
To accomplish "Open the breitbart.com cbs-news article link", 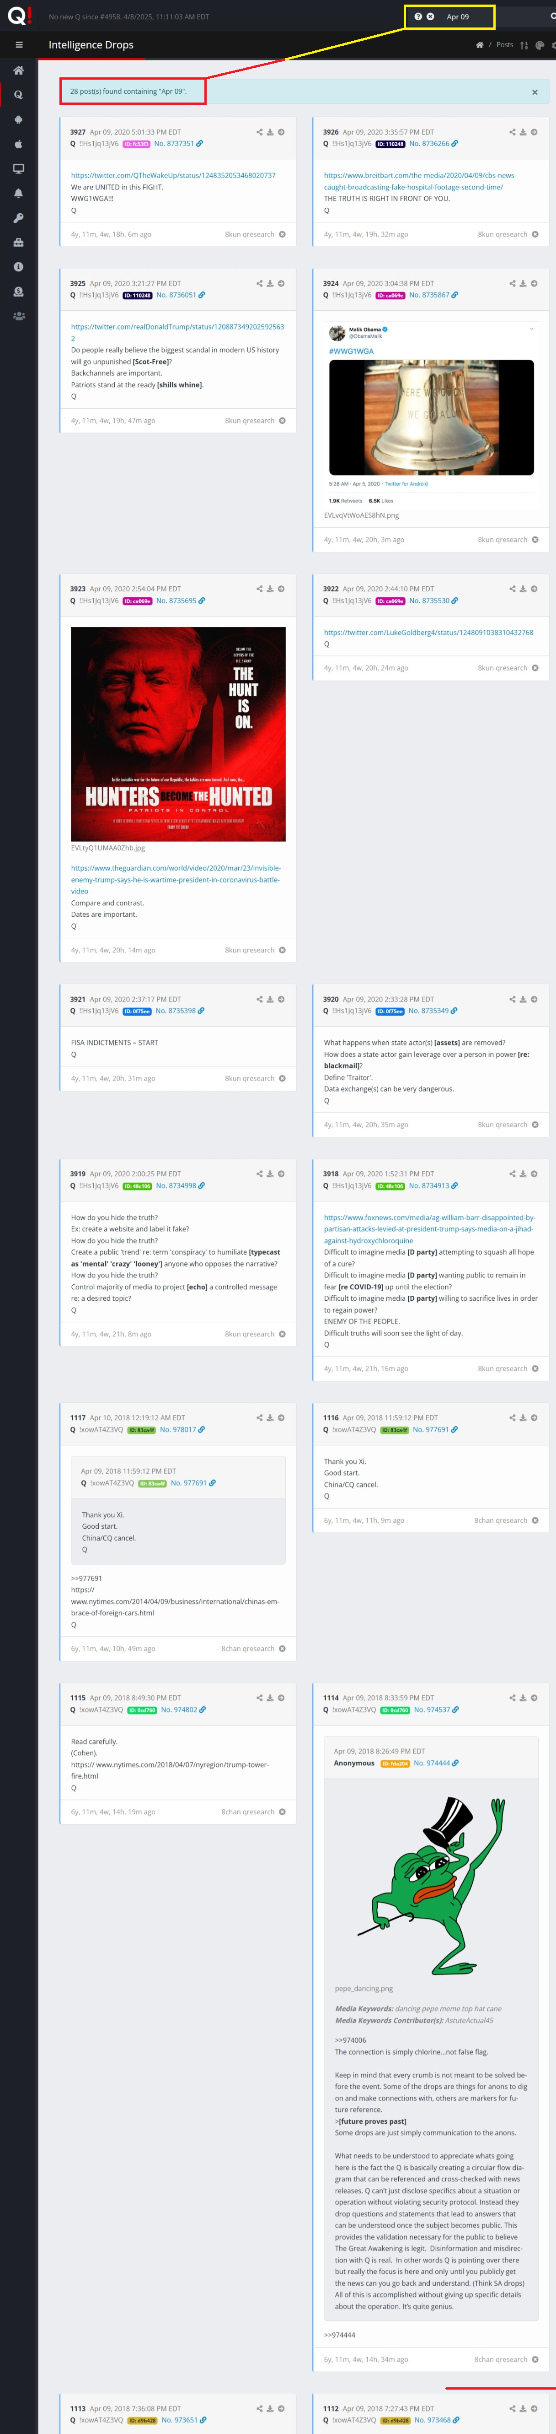I will click(420, 181).
